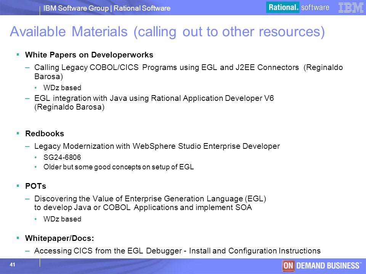
Task: Click 'Older but some good concepts' bullet
Action: (119, 167)
